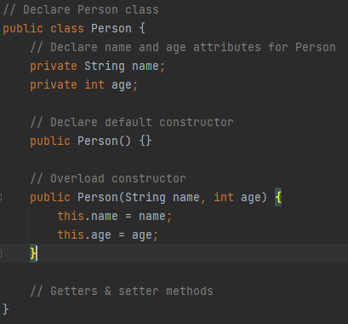Collapse the overloaded constructor using its gutter fold marker
Viewport: 348px width, 324px height.
pyautogui.click(x=1, y=197)
